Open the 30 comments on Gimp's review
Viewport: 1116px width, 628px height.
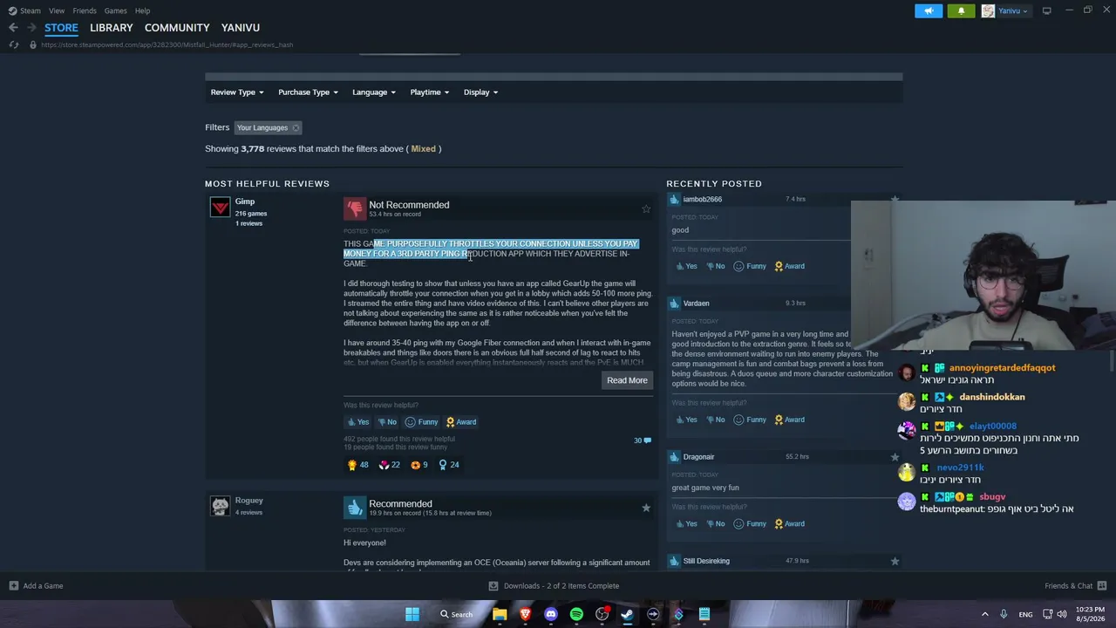pos(643,440)
